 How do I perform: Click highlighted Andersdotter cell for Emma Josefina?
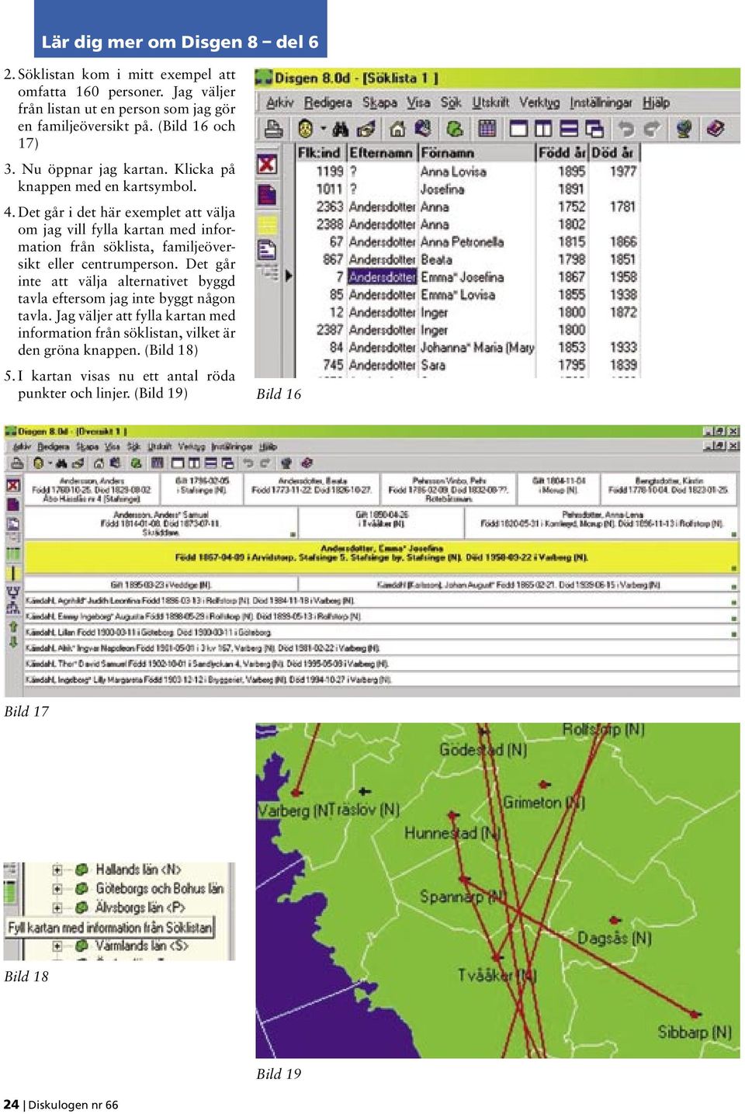coord(382,277)
